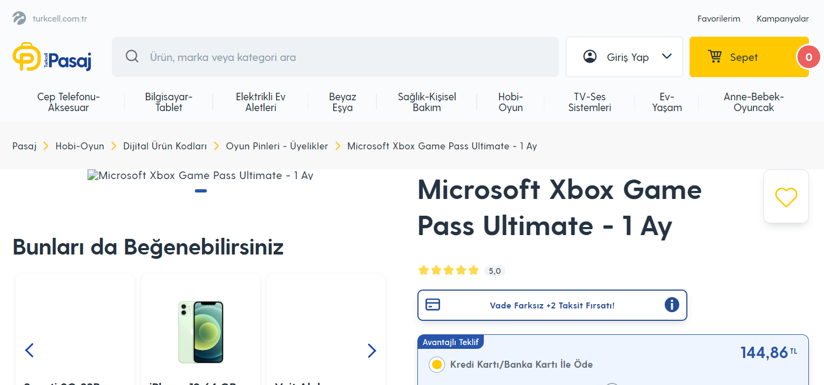Show previous recommended products
The width and height of the screenshot is (824, 385).
click(30, 350)
